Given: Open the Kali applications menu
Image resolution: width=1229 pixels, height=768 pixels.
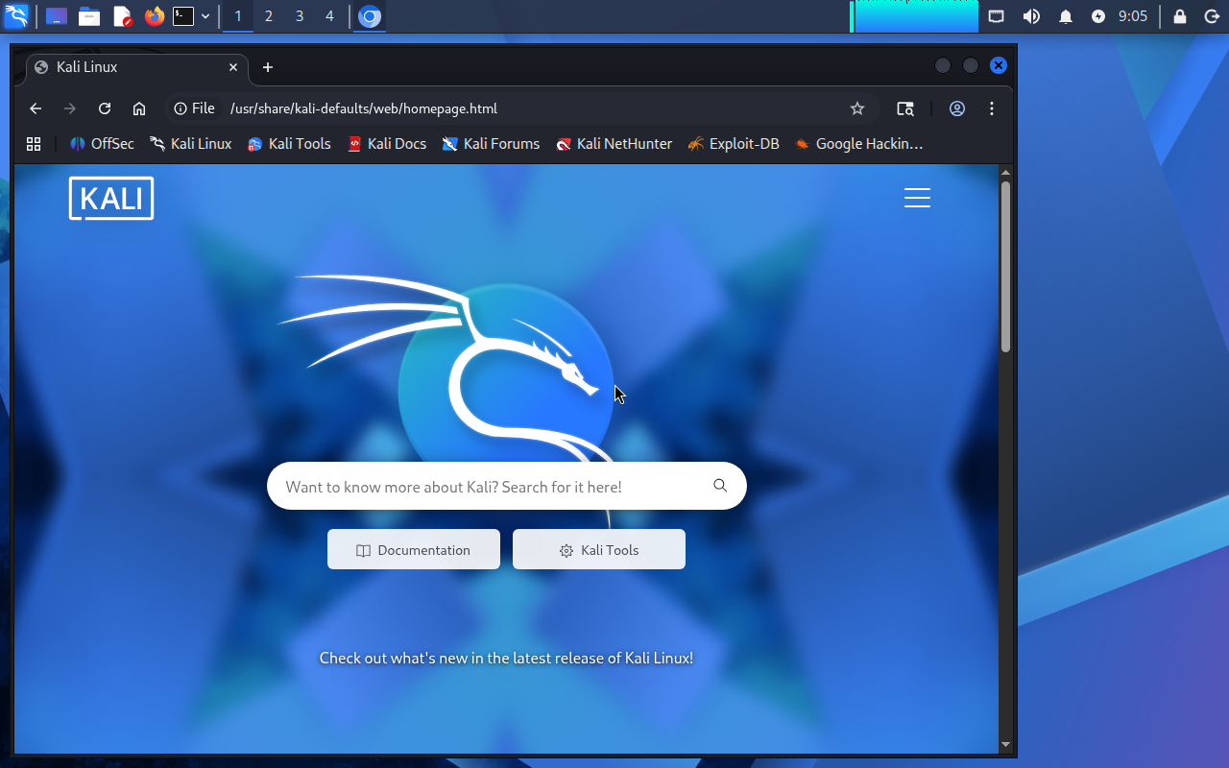Looking at the screenshot, I should [16, 16].
